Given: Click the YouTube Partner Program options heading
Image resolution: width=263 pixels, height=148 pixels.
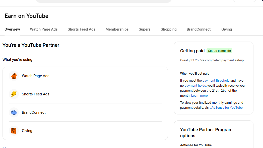Looking at the screenshot, I should [x=206, y=132].
